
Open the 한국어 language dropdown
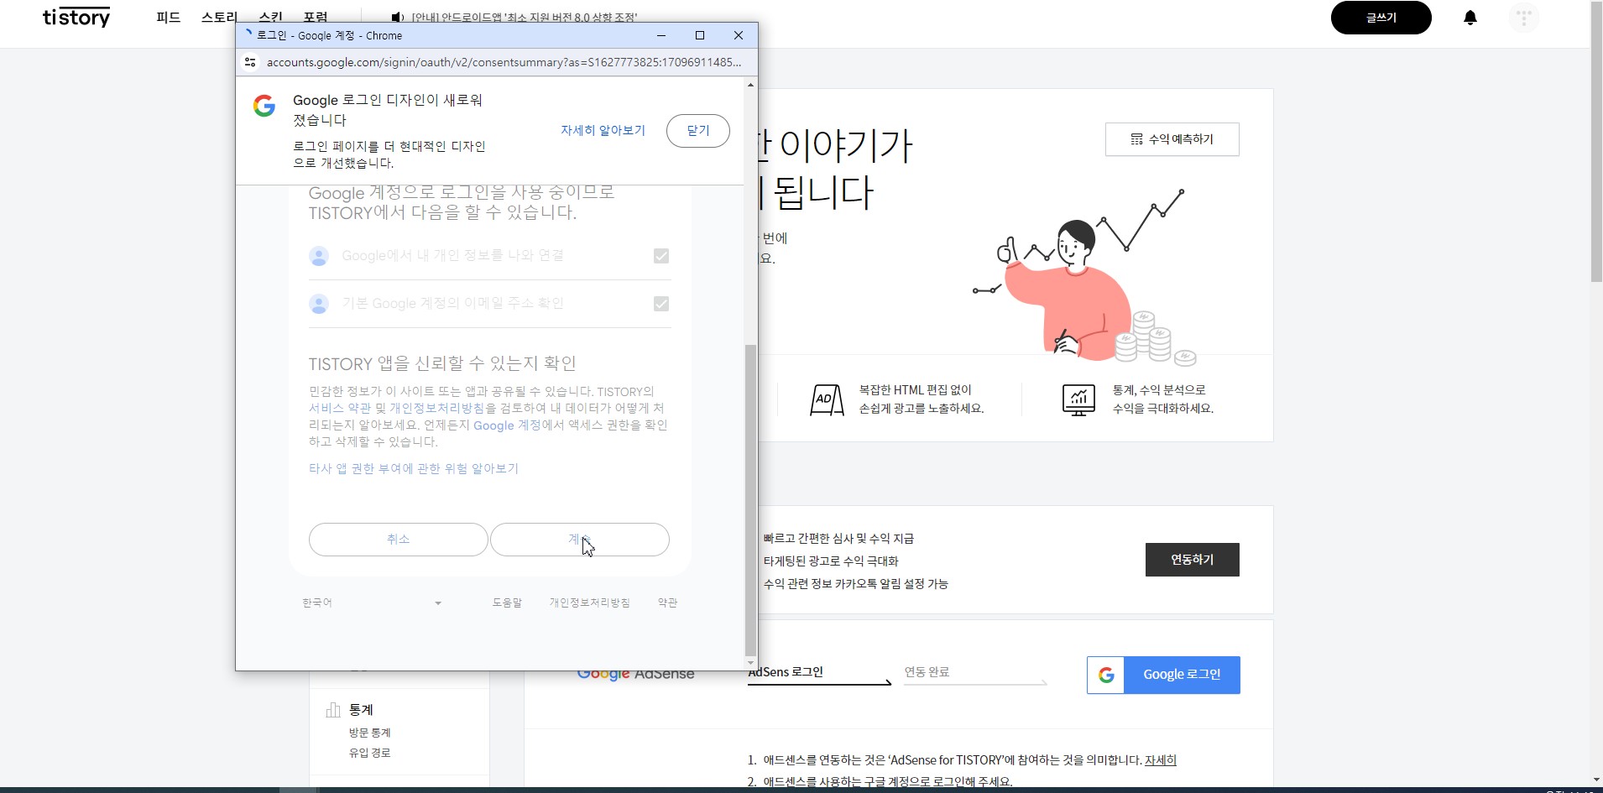point(372,603)
